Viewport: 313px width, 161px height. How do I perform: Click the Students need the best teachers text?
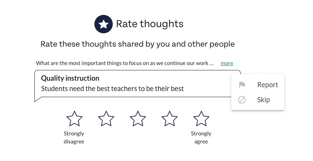click(x=112, y=88)
